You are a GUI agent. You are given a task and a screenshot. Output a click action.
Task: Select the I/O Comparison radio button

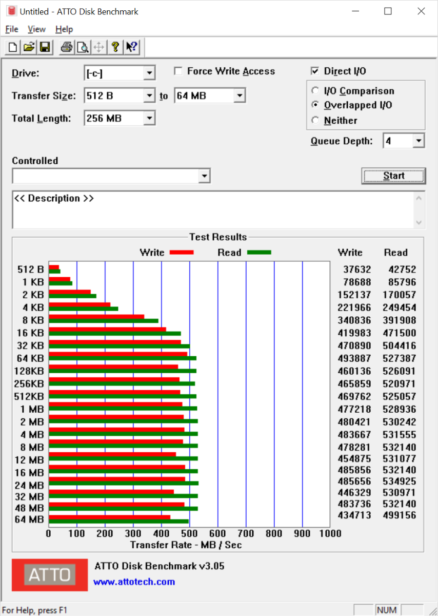tap(315, 91)
